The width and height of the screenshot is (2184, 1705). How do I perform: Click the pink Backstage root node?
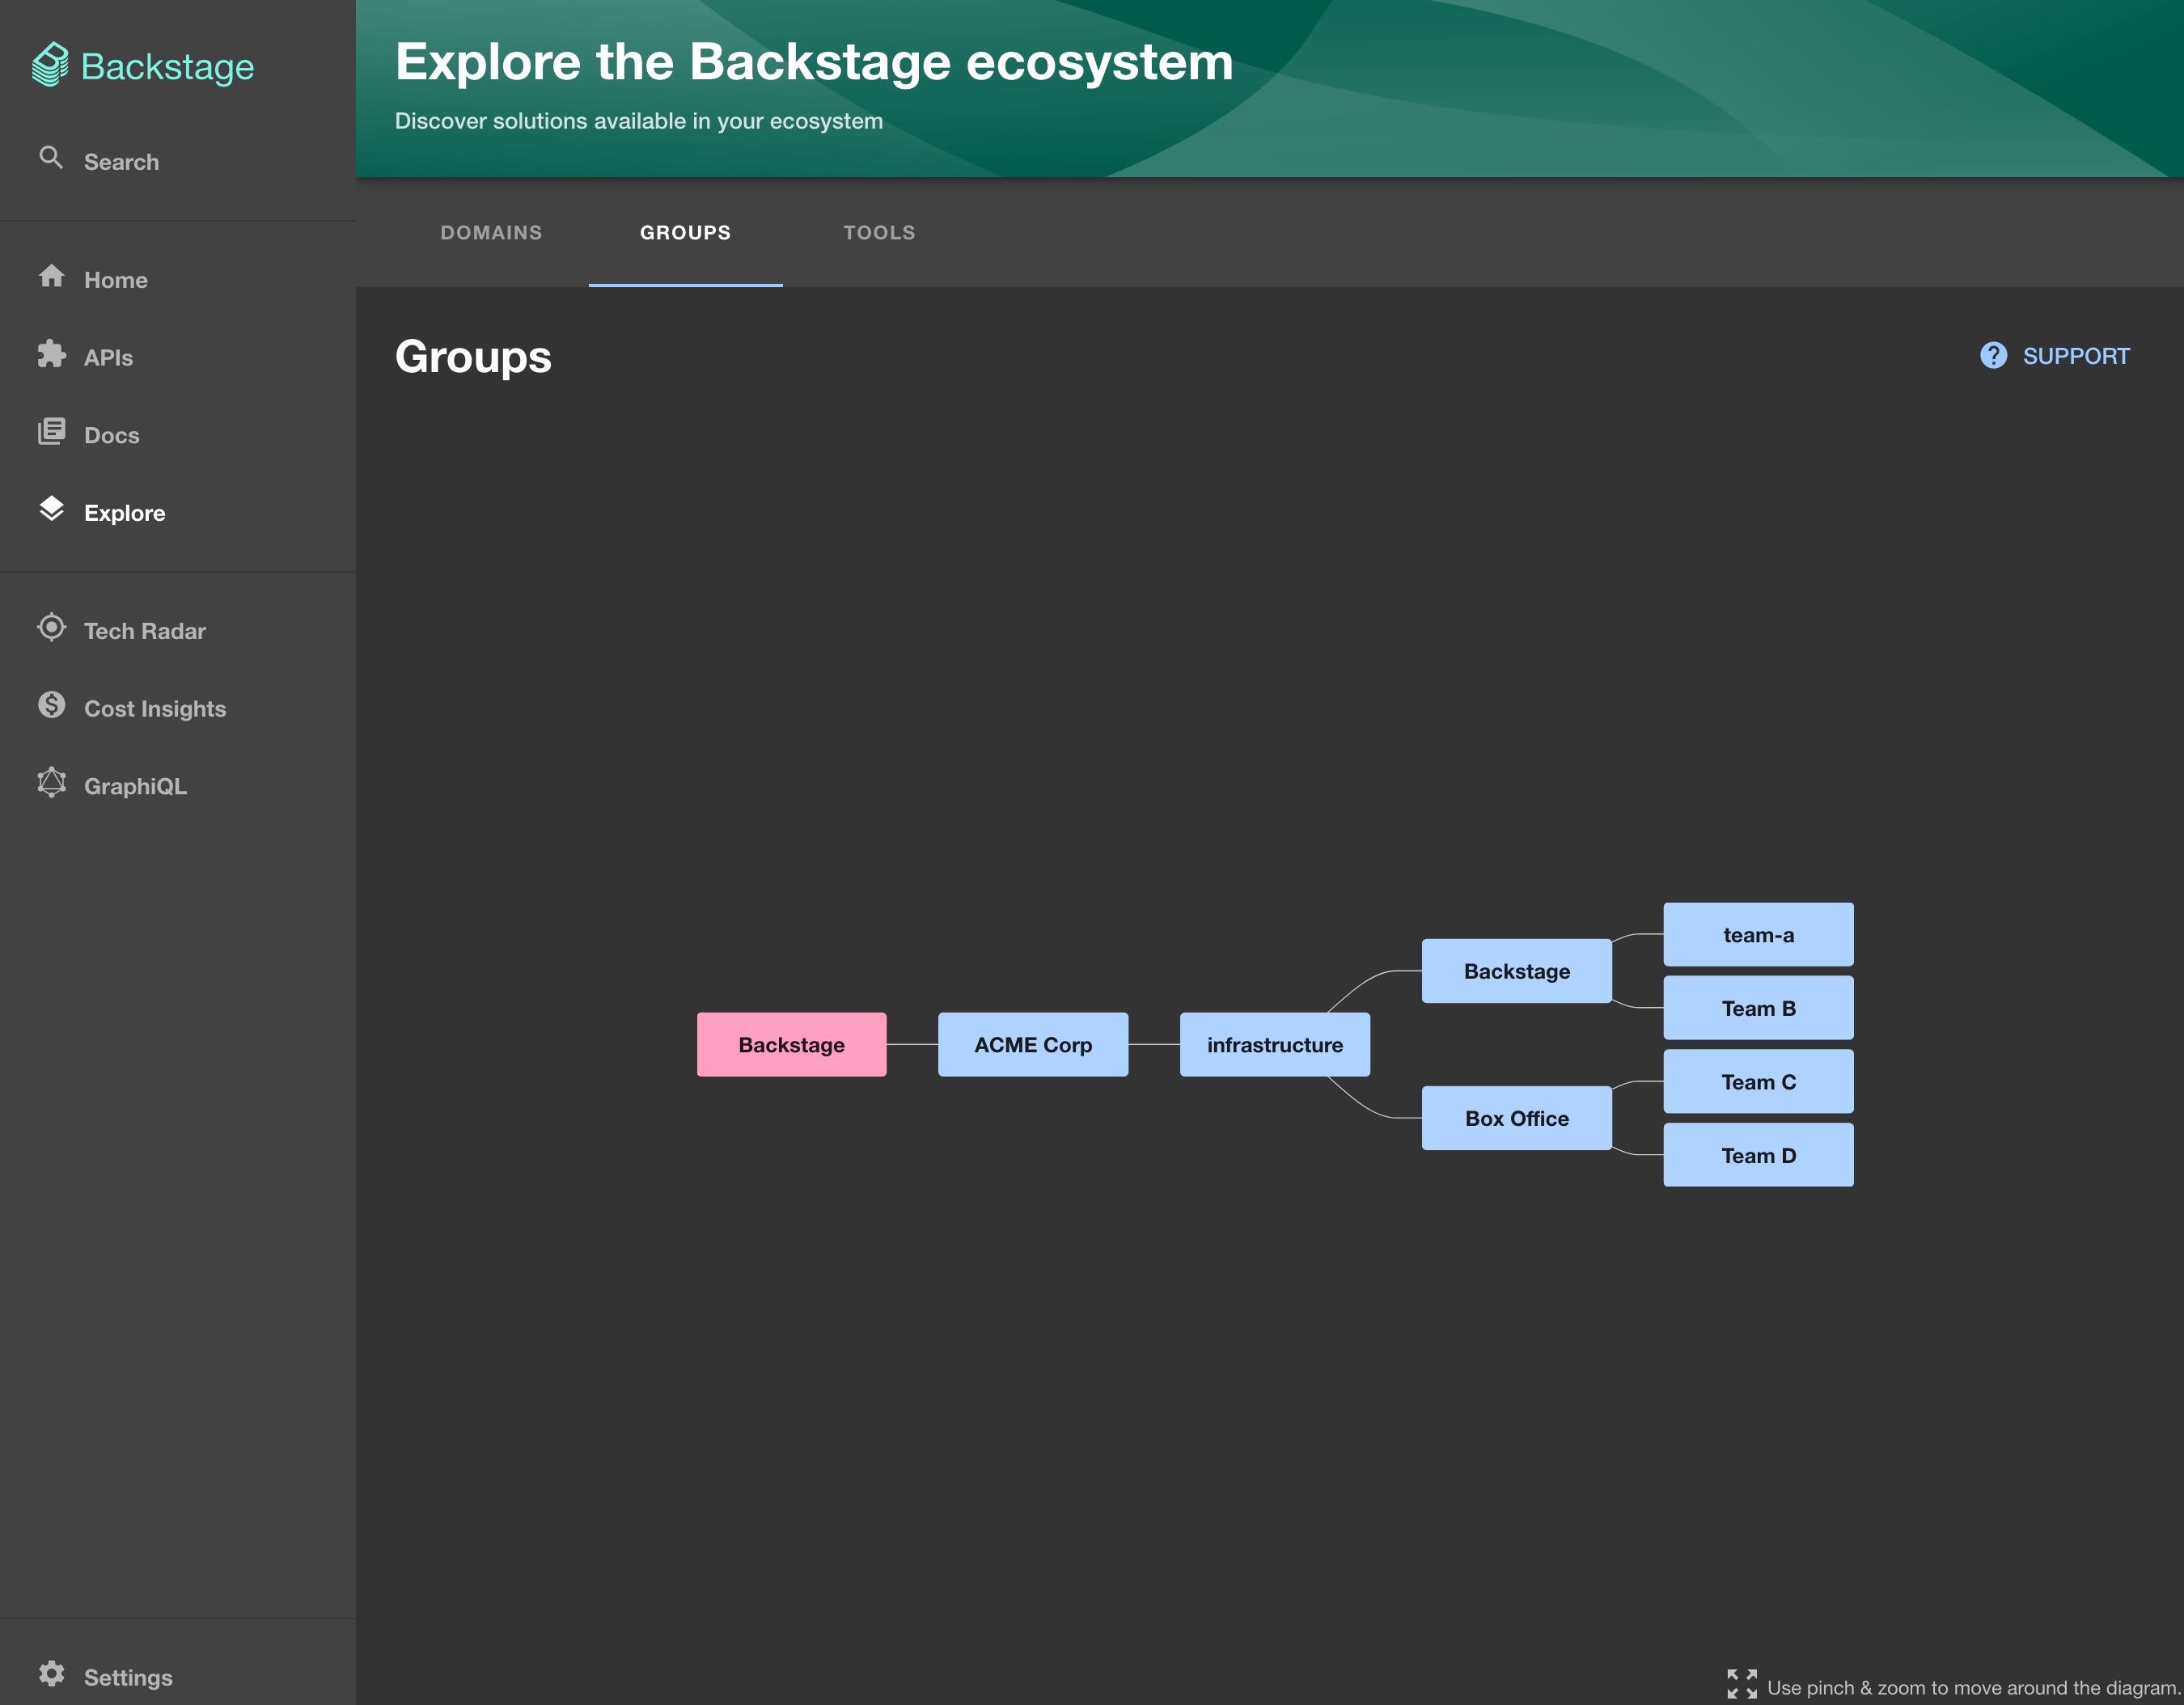(792, 1044)
